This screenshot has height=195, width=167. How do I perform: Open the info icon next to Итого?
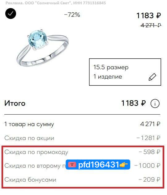(155, 103)
